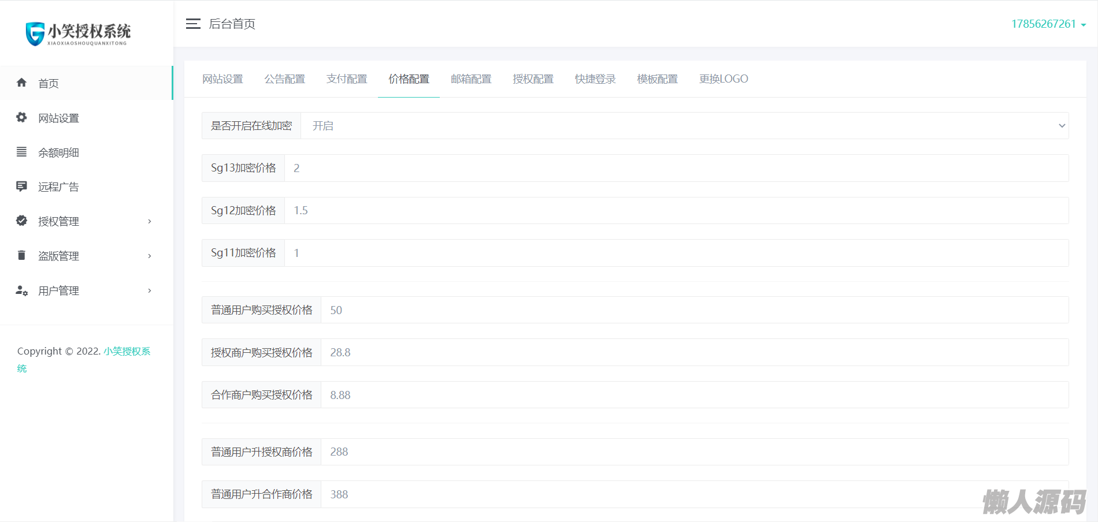Click the 小笑授权系统 copyright link
1098x522 pixels.
point(127,351)
